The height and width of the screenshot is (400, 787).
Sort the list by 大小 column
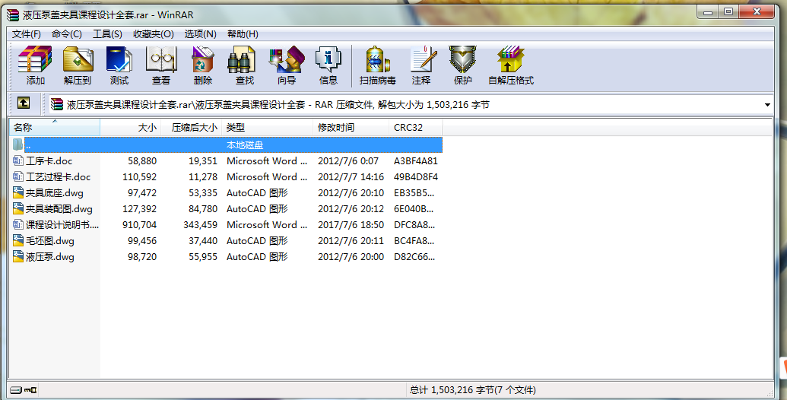[131, 128]
